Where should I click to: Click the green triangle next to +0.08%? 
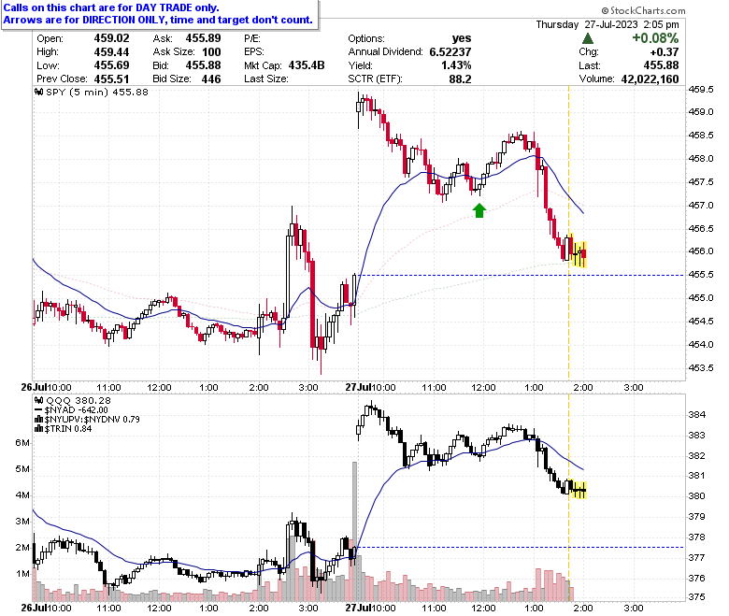(x=587, y=38)
